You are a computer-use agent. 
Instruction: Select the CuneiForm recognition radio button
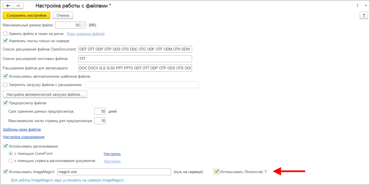pos(11,153)
